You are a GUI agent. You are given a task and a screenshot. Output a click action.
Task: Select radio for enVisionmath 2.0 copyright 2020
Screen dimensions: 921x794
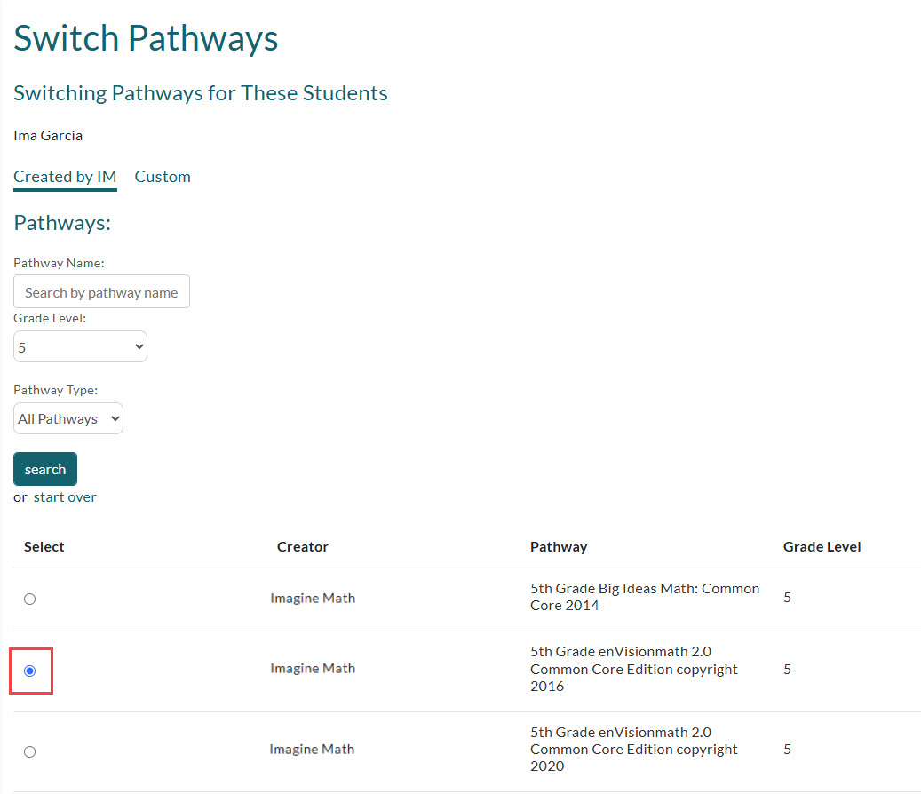coord(29,751)
